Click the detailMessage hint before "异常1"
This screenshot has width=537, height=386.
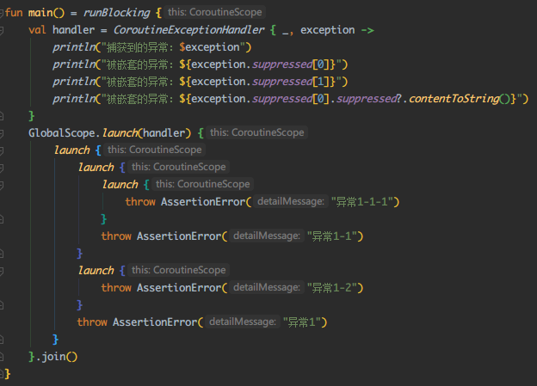pos(243,322)
